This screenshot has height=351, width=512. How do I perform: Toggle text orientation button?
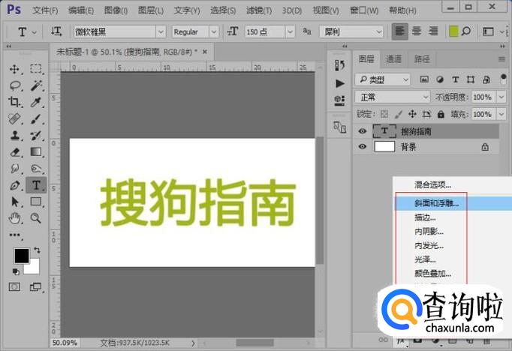pos(56,31)
